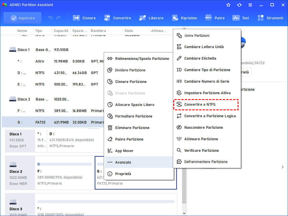
Task: Open the Ripristino toolbar item
Action: (x=184, y=18)
